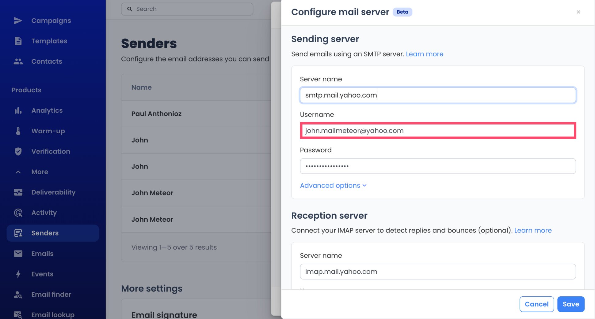Go to the Templates menu item
Image resolution: width=595 pixels, height=319 pixels.
coord(49,41)
